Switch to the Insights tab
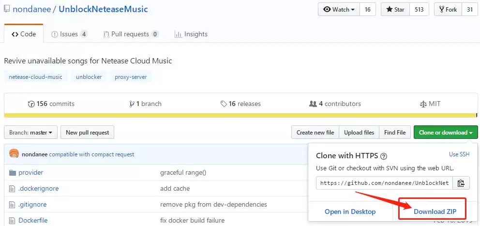 point(191,34)
